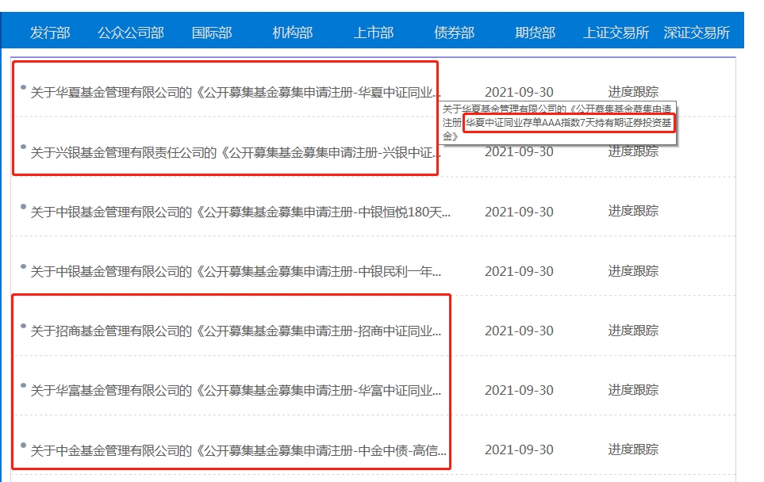Open the 发行部 tab
This screenshot has height=482, width=764.
pyautogui.click(x=50, y=33)
